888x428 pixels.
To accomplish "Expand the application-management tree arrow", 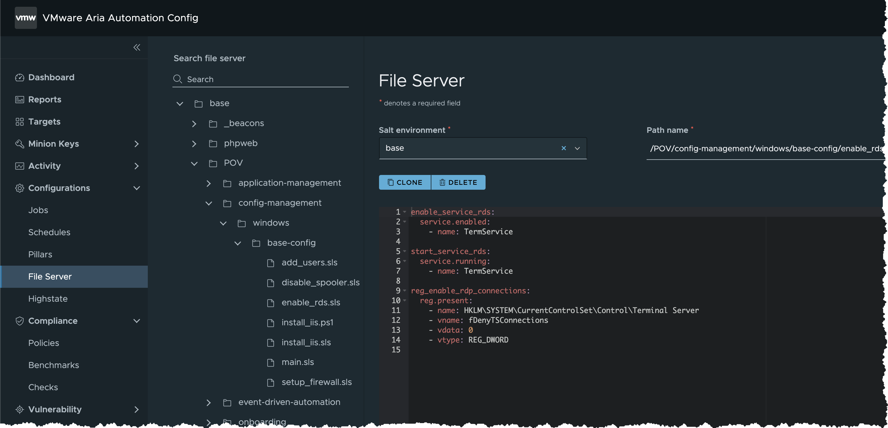I will click(x=208, y=183).
